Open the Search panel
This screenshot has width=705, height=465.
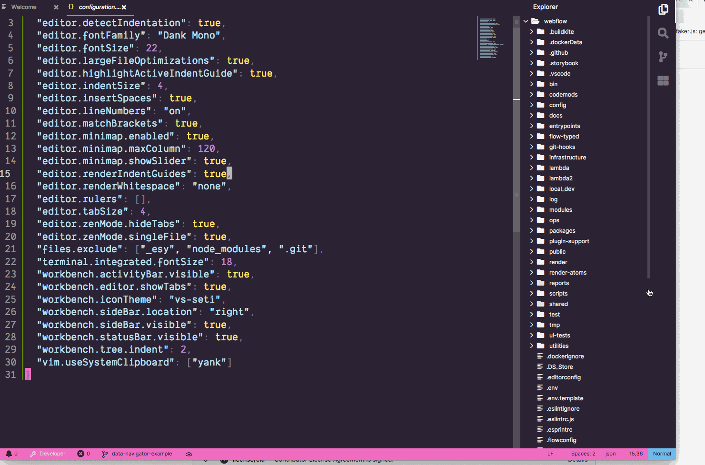tap(663, 33)
